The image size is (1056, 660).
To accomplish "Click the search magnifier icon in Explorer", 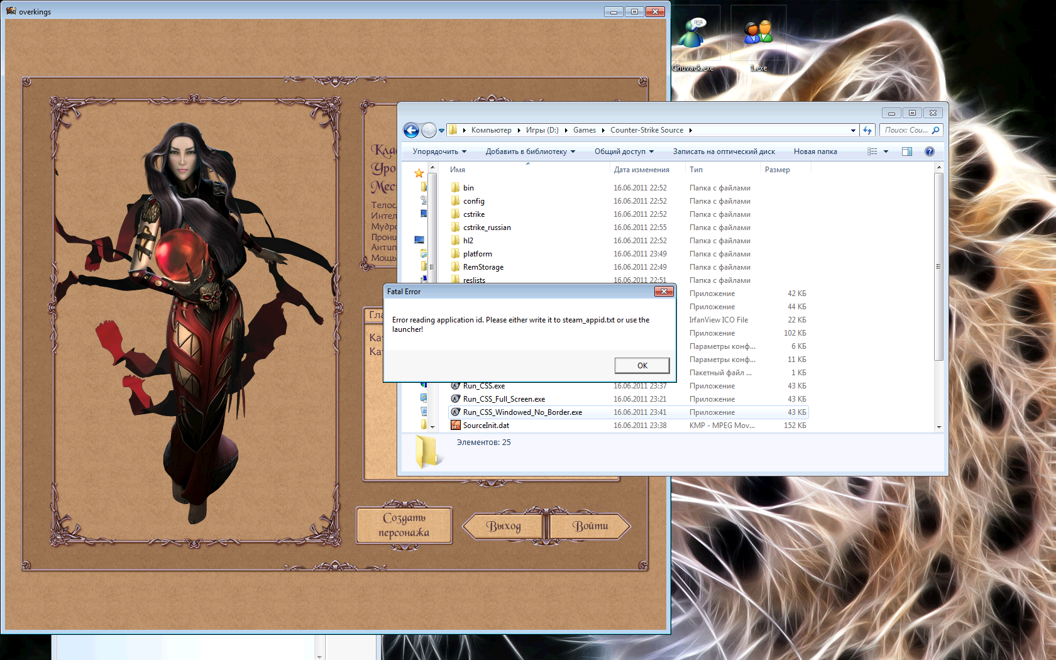I will [x=935, y=130].
